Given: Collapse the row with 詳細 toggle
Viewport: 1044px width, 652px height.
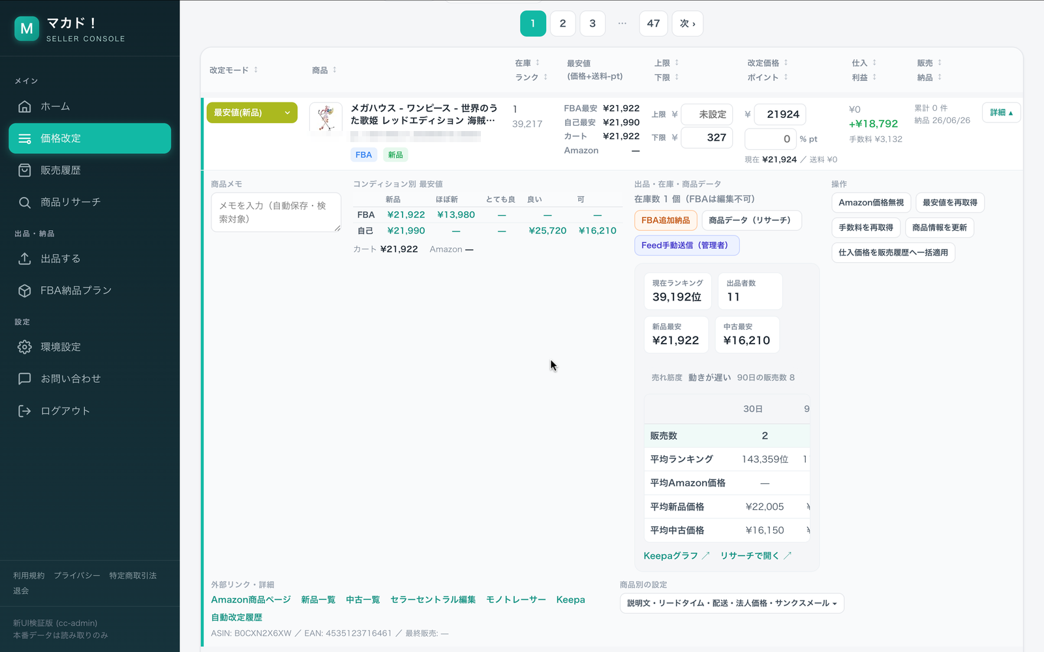Looking at the screenshot, I should [1001, 113].
